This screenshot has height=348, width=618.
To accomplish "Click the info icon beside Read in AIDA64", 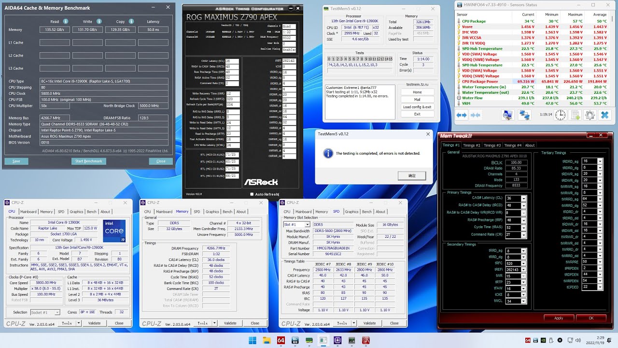I will (66, 21).
